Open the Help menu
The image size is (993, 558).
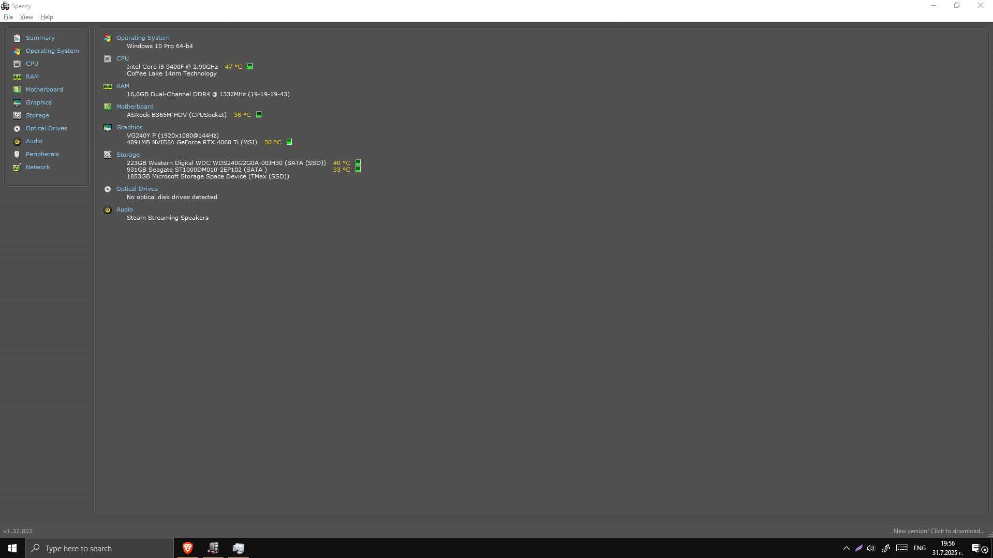47,17
